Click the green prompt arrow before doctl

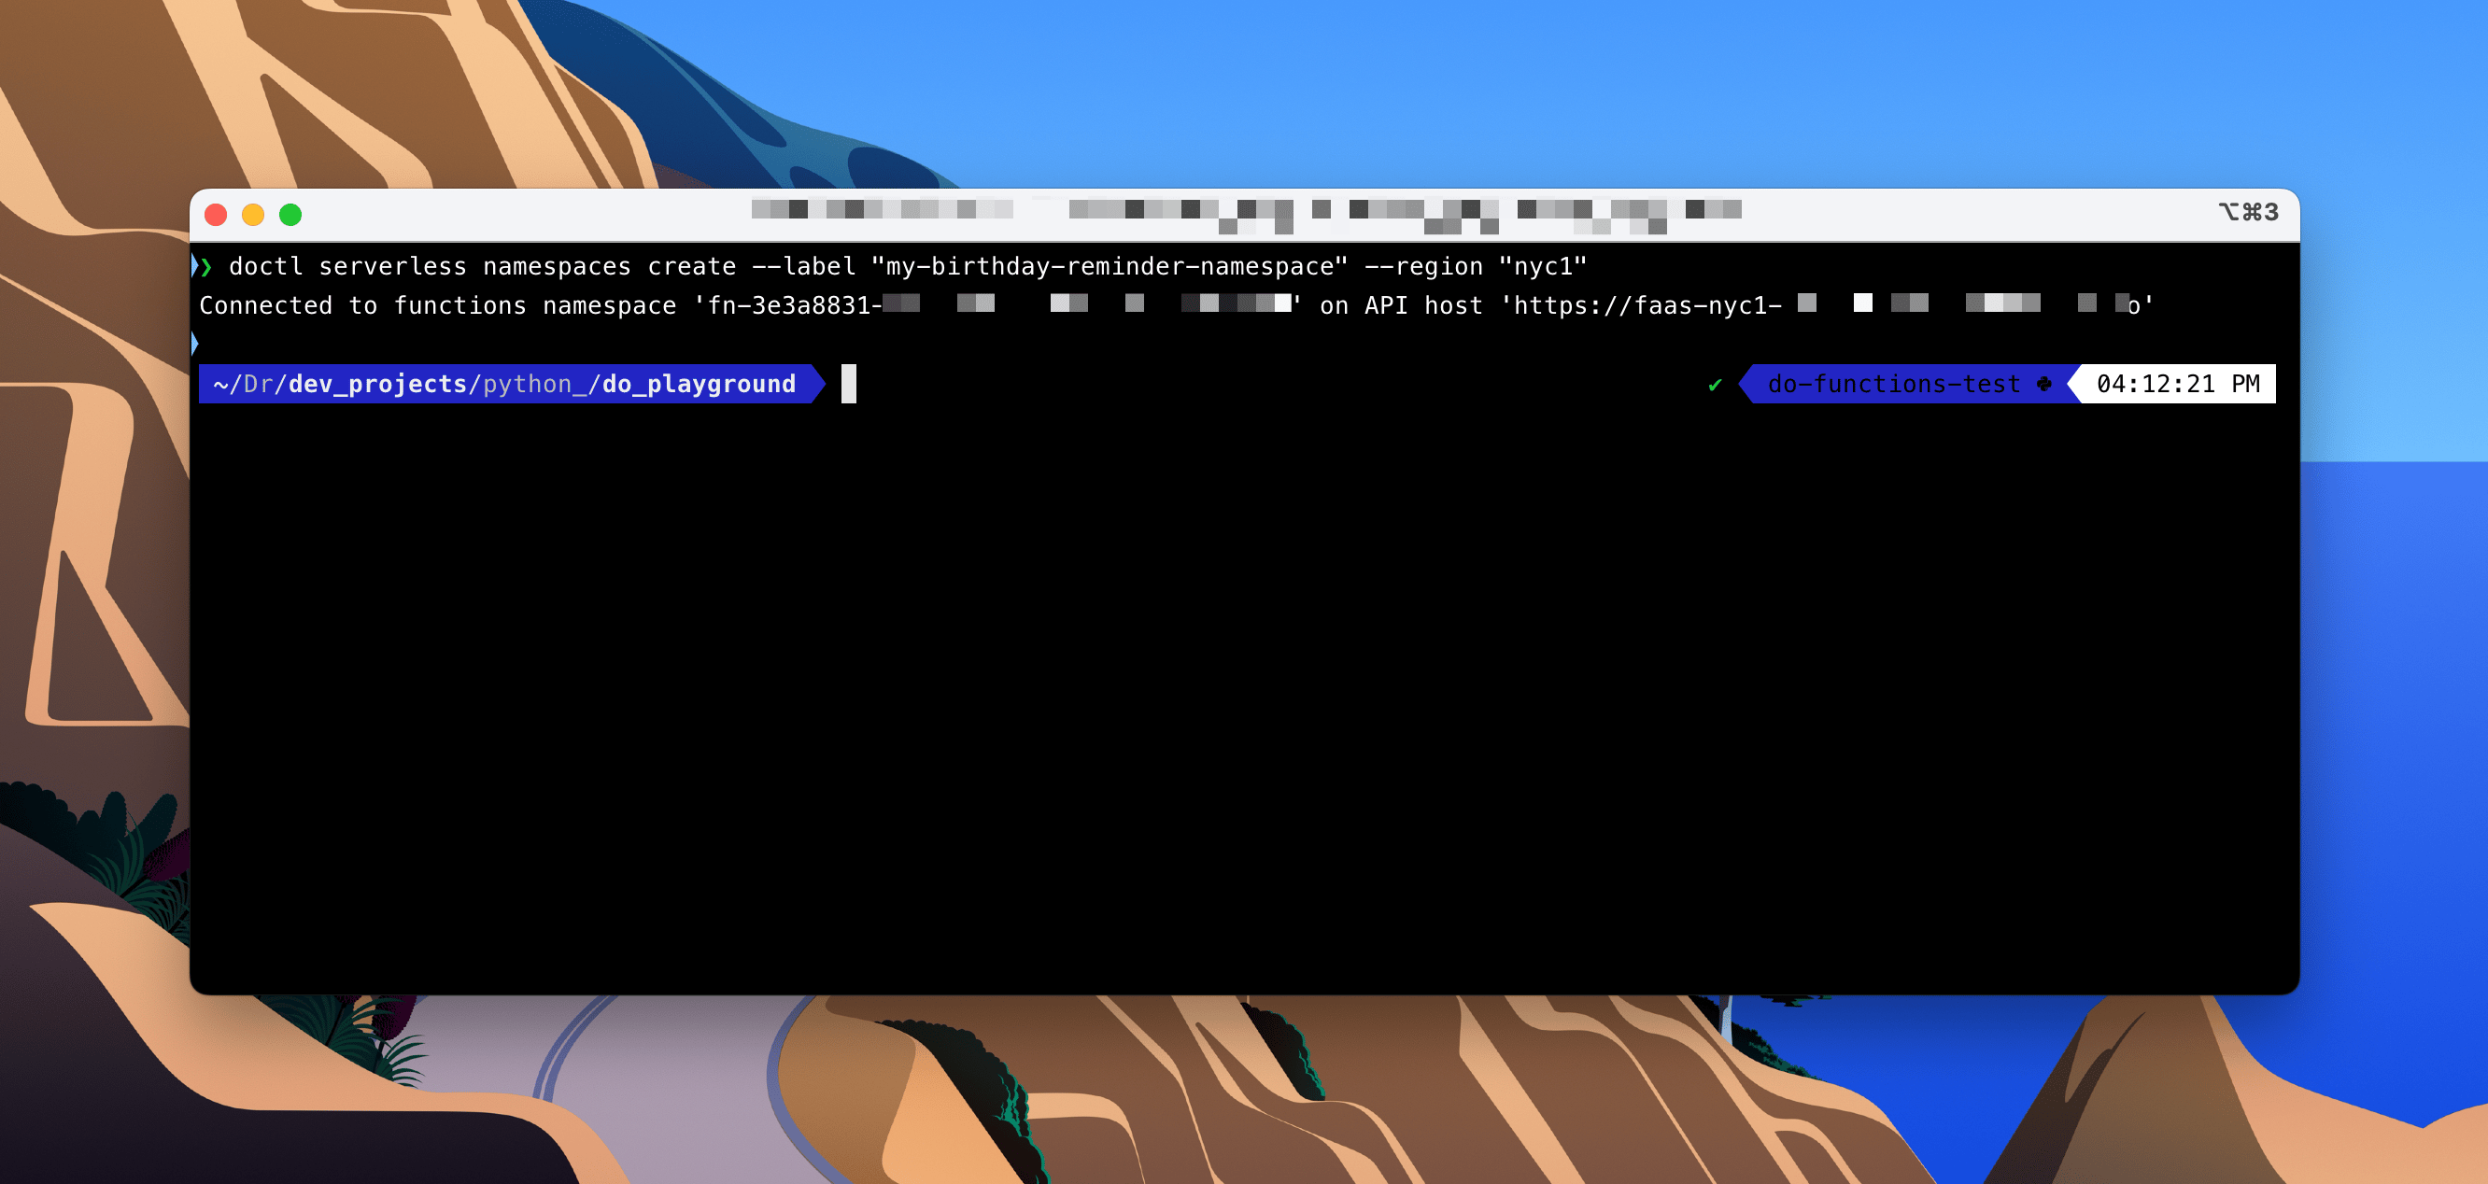206,266
